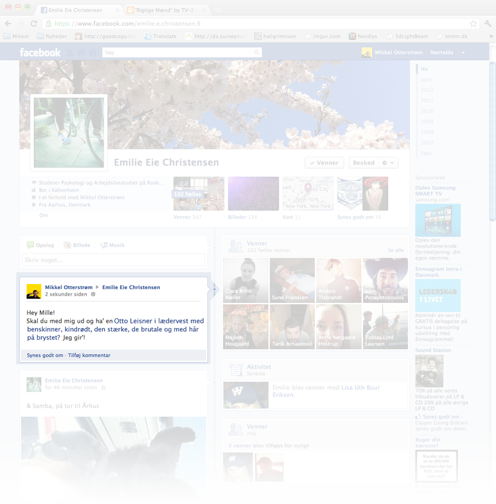Open Kort 11 map tile
Image resolution: width=496 pixels, height=504 pixels.
[308, 193]
